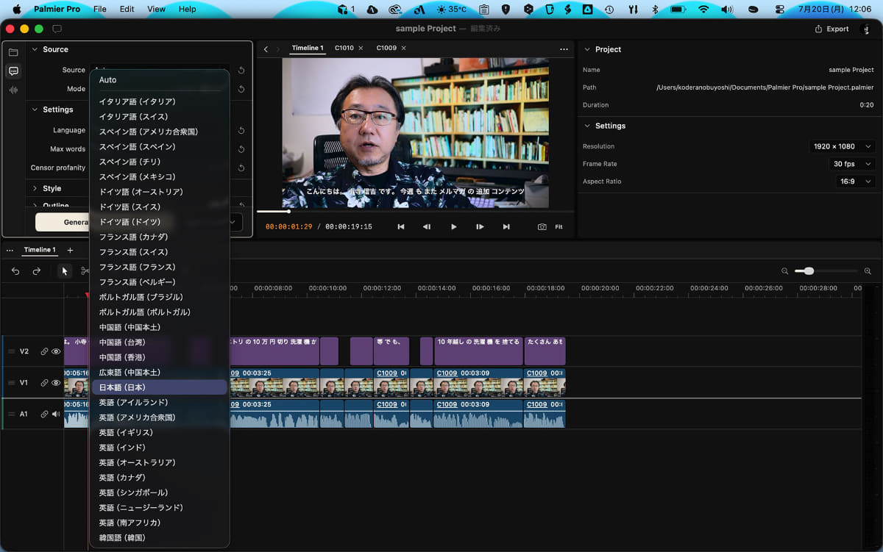Take a snapshot with the camera icon
Screen dimensions: 883x552
click(x=542, y=227)
